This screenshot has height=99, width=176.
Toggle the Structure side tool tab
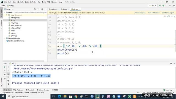tap(1, 25)
